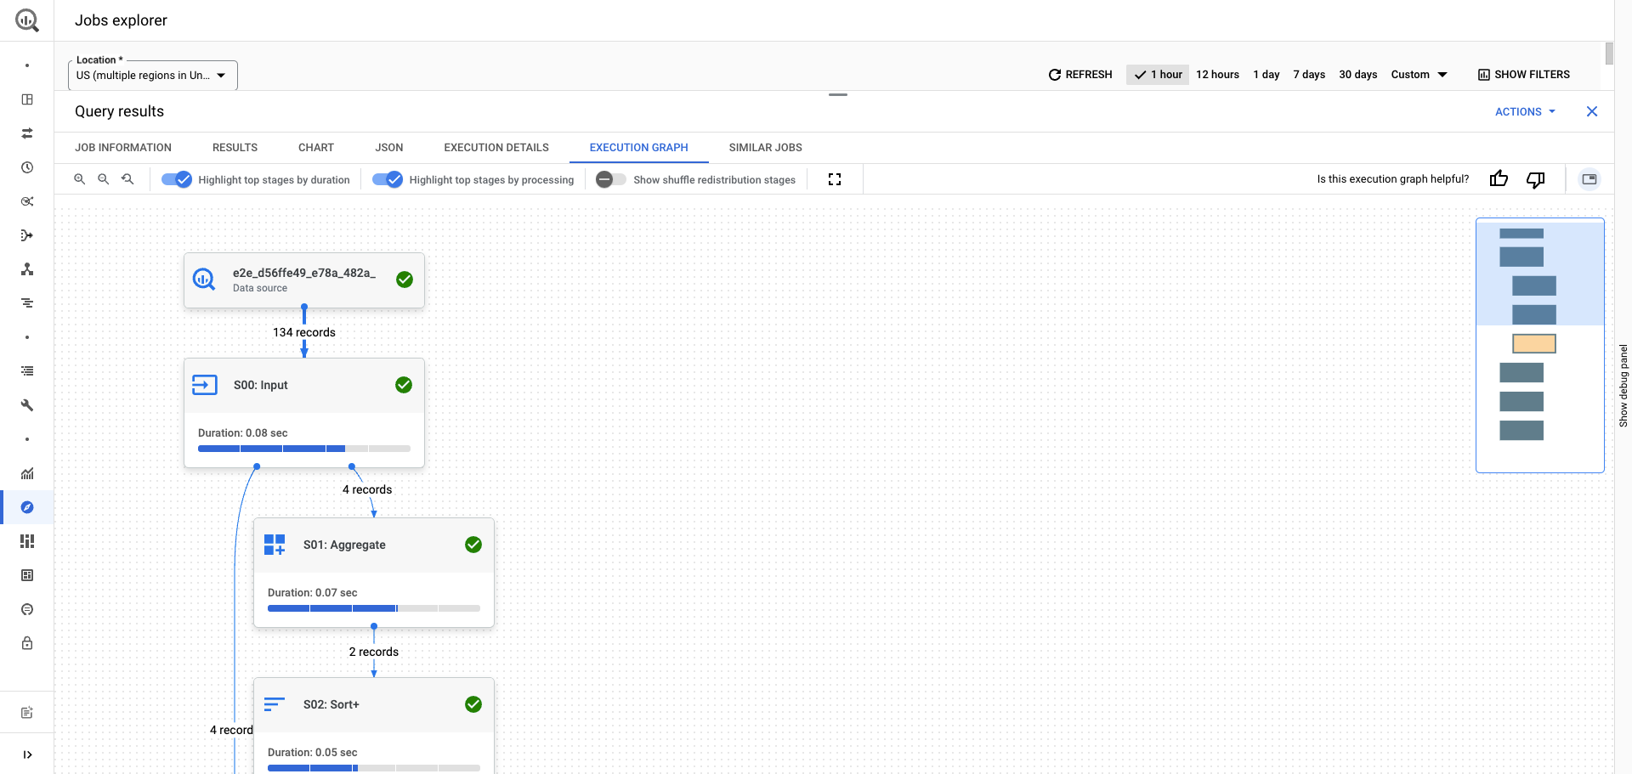Viewport: 1632px width, 774px height.
Task: Click the zoom out magnifier icon
Action: pos(103,179)
